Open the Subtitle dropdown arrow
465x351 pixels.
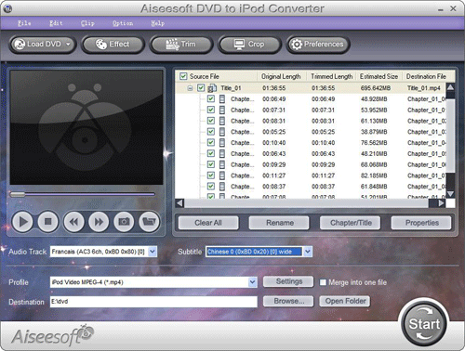pyautogui.click(x=308, y=252)
